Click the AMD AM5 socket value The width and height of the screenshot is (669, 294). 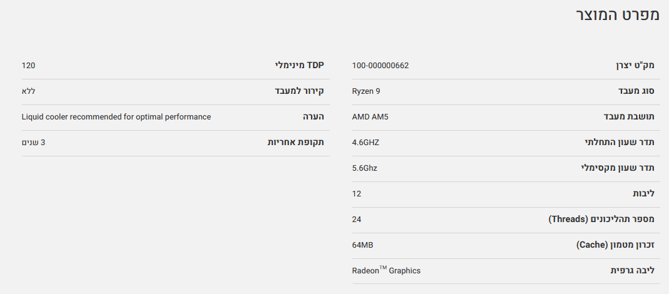coord(370,117)
